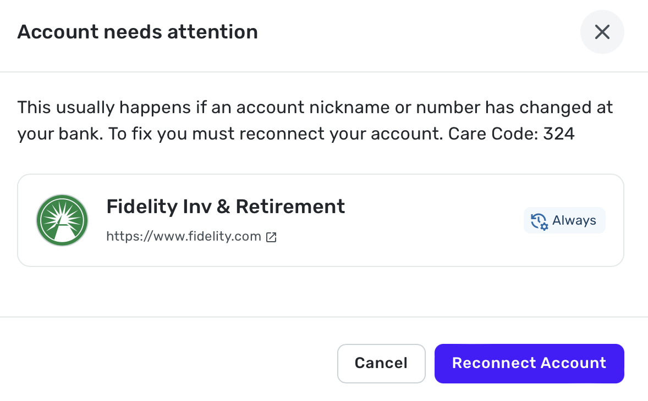
Task: Open the https://www.fidelity.com link
Action: 184,236
